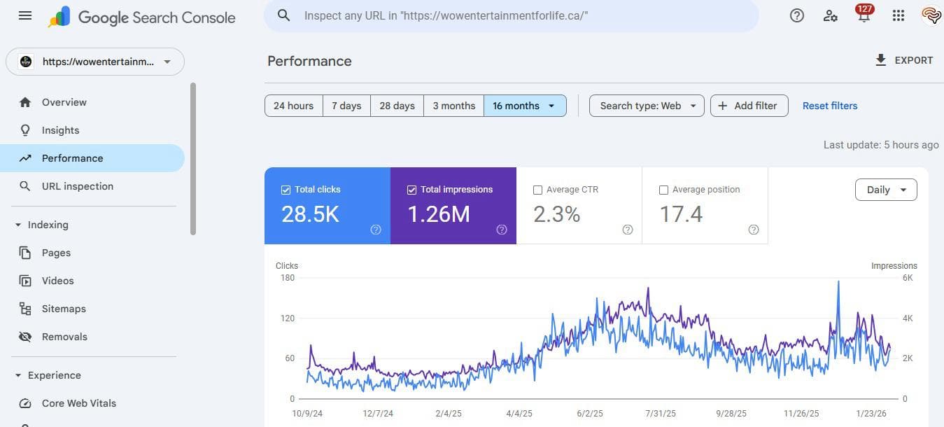
Task: Open the Search type: Web dropdown
Action: pyautogui.click(x=645, y=105)
